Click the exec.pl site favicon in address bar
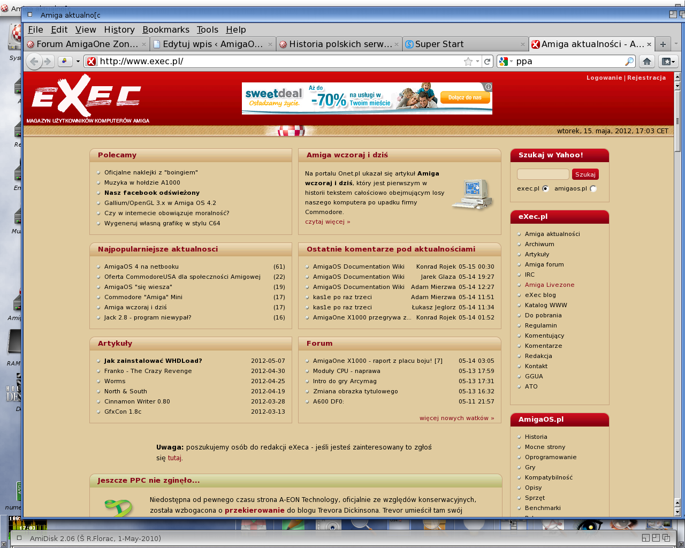 92,62
